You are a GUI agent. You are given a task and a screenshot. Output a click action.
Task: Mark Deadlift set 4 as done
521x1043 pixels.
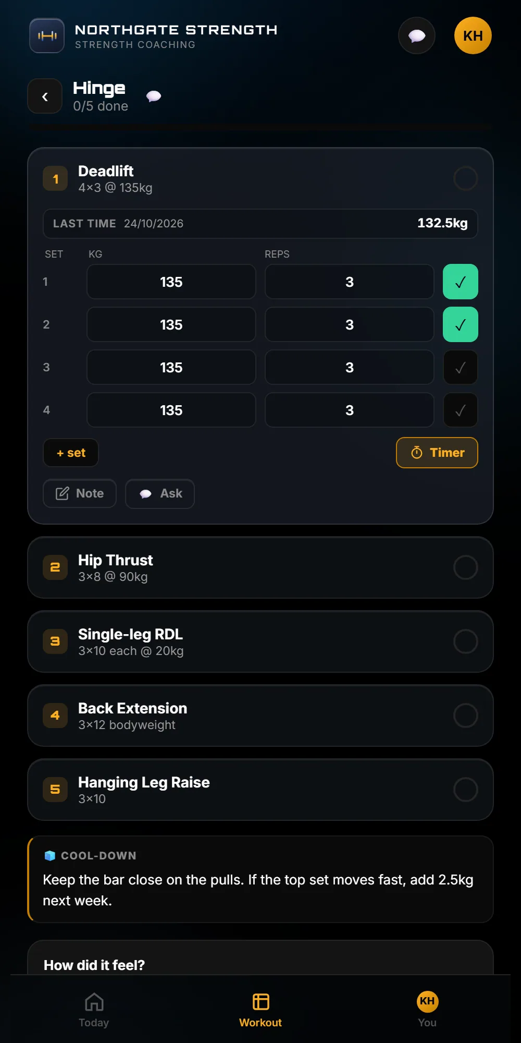(x=461, y=410)
